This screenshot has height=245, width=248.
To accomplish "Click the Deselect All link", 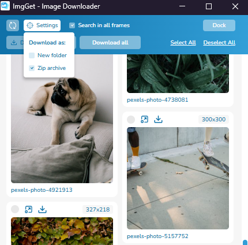I will click(219, 43).
